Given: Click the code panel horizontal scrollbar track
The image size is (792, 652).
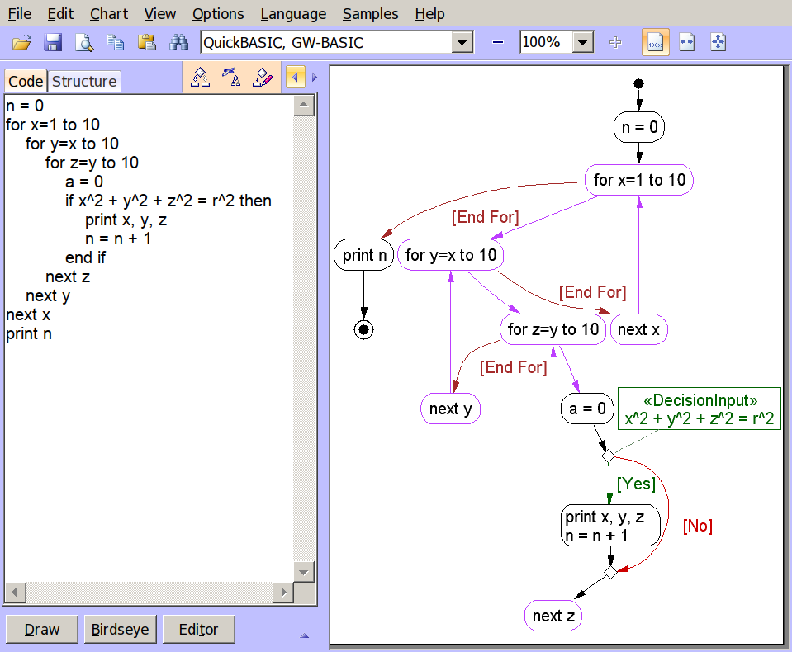Looking at the screenshot, I should pyautogui.click(x=149, y=593).
